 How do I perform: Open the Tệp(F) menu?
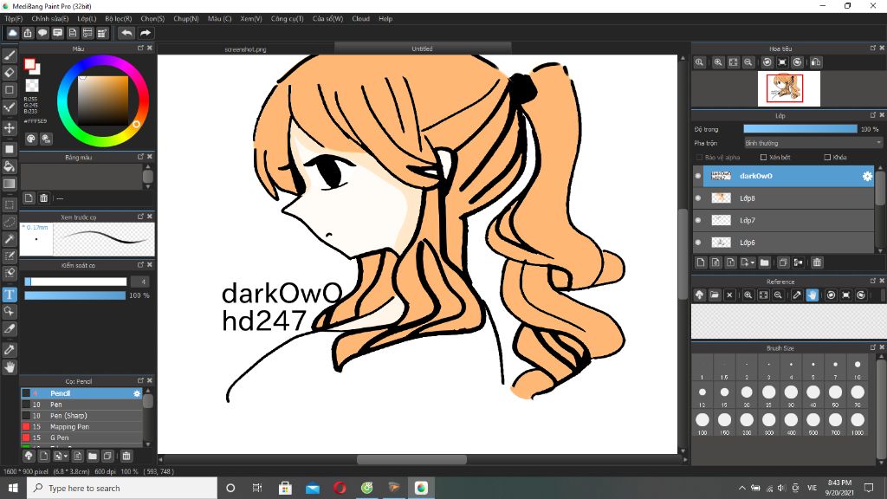(x=14, y=19)
